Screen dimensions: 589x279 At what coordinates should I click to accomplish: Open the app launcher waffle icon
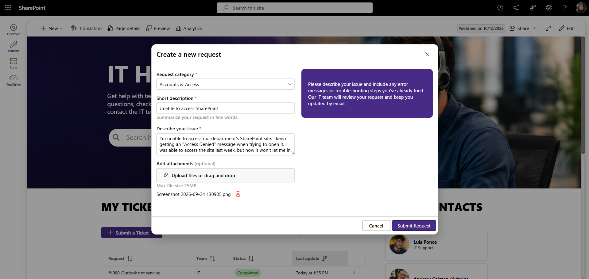coord(8,8)
